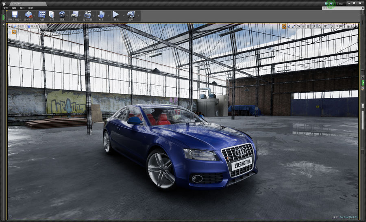Click green tab on left edge
The width and height of the screenshot is (366, 222).
point(3,17)
